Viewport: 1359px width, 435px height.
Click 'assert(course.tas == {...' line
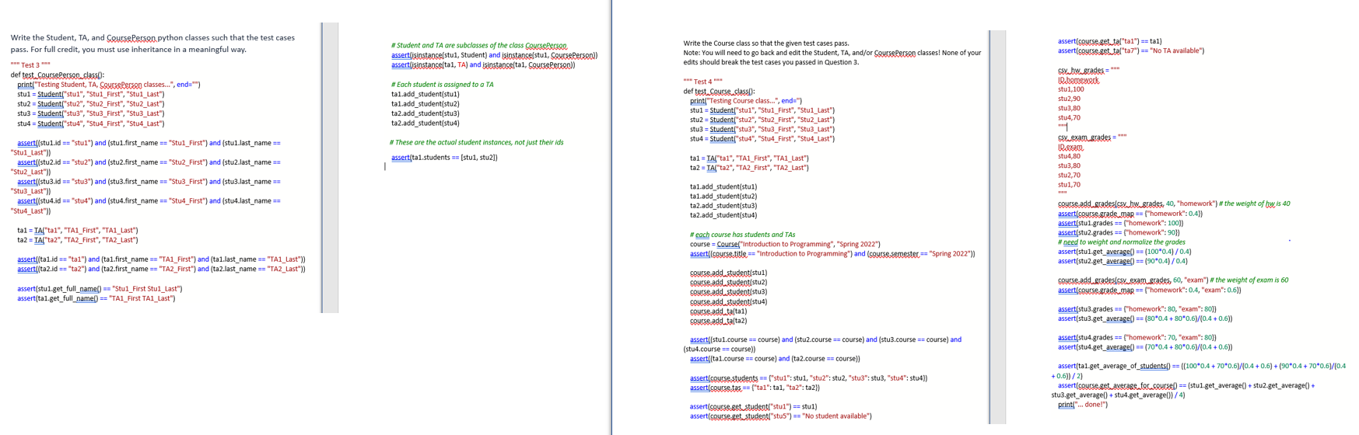pyautogui.click(x=755, y=388)
